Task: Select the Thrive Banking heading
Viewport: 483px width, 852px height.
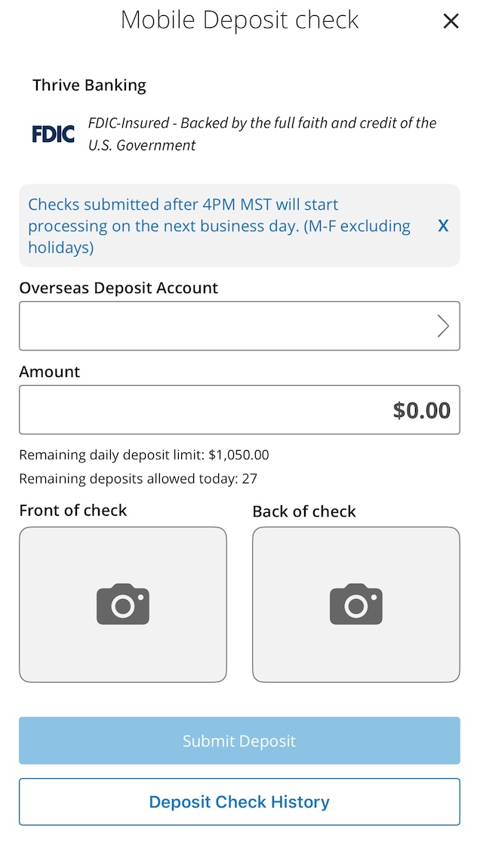Action: tap(89, 85)
